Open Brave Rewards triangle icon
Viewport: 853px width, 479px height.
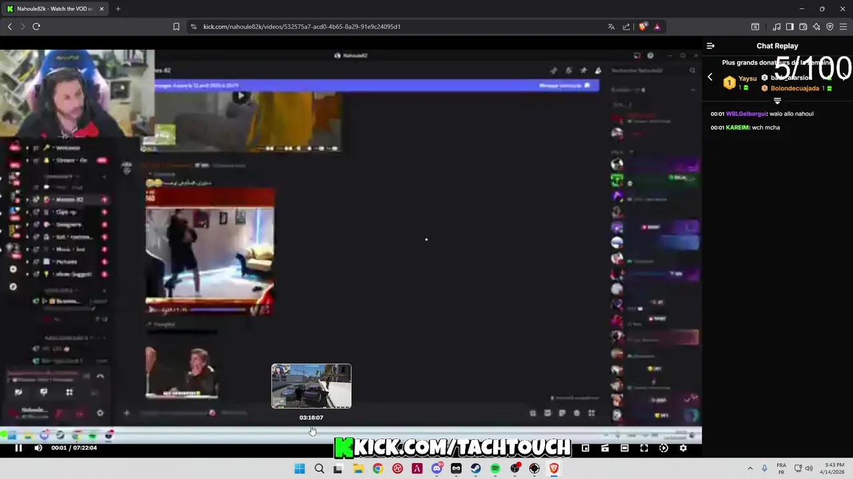pos(657,27)
